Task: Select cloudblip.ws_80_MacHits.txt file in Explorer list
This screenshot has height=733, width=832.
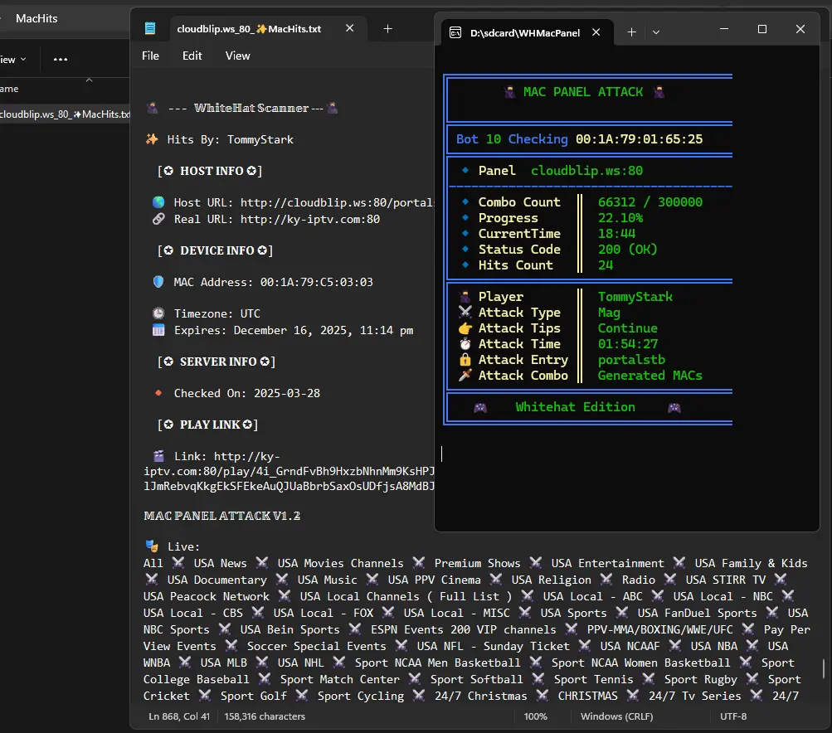Action: pyautogui.click(x=65, y=114)
